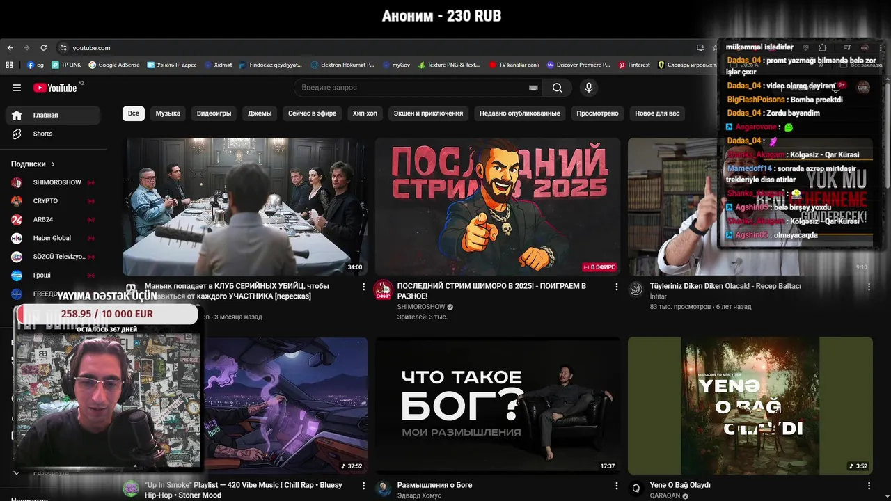Screen dimensions: 891x501
Task: Open the TV kanallar canli bookmark
Action: (514, 65)
